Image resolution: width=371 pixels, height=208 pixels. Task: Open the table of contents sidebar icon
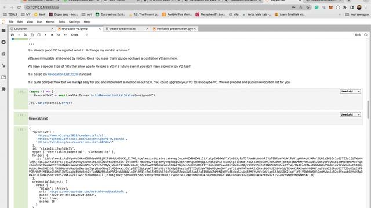3,54
